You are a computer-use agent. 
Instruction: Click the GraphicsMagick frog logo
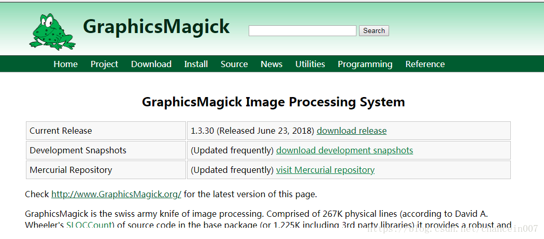click(x=52, y=31)
